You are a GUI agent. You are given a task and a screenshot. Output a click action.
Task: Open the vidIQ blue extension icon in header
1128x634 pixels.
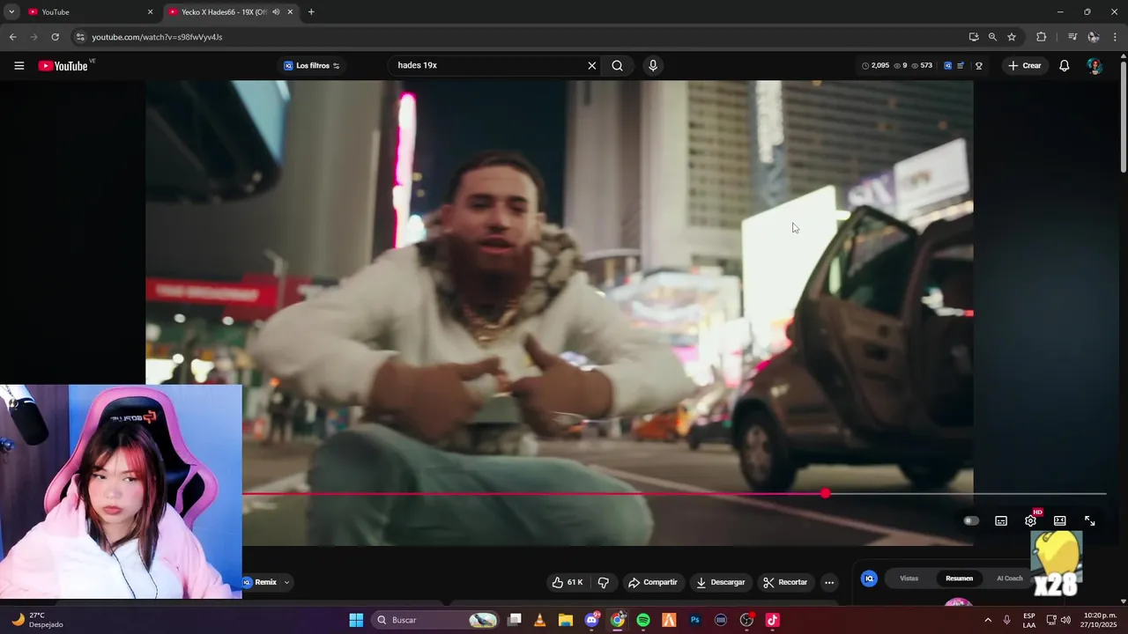click(947, 66)
